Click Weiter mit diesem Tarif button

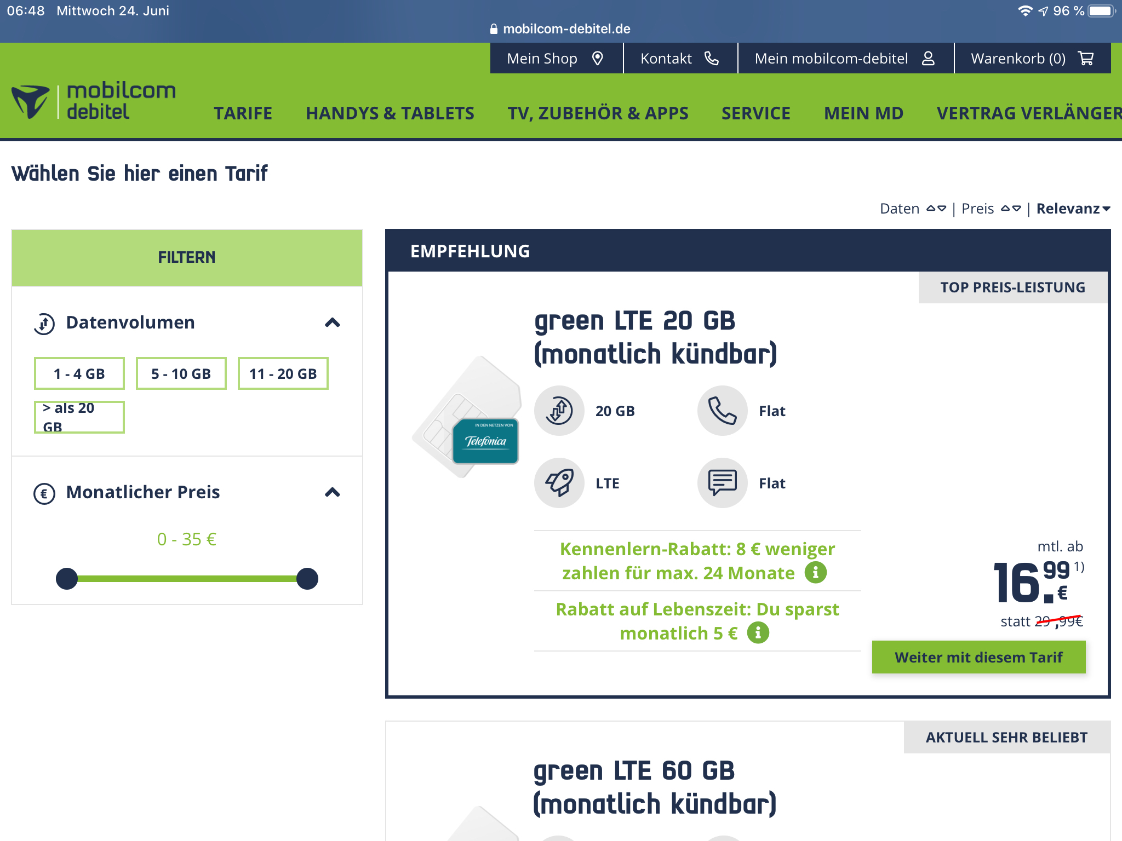coord(978,657)
